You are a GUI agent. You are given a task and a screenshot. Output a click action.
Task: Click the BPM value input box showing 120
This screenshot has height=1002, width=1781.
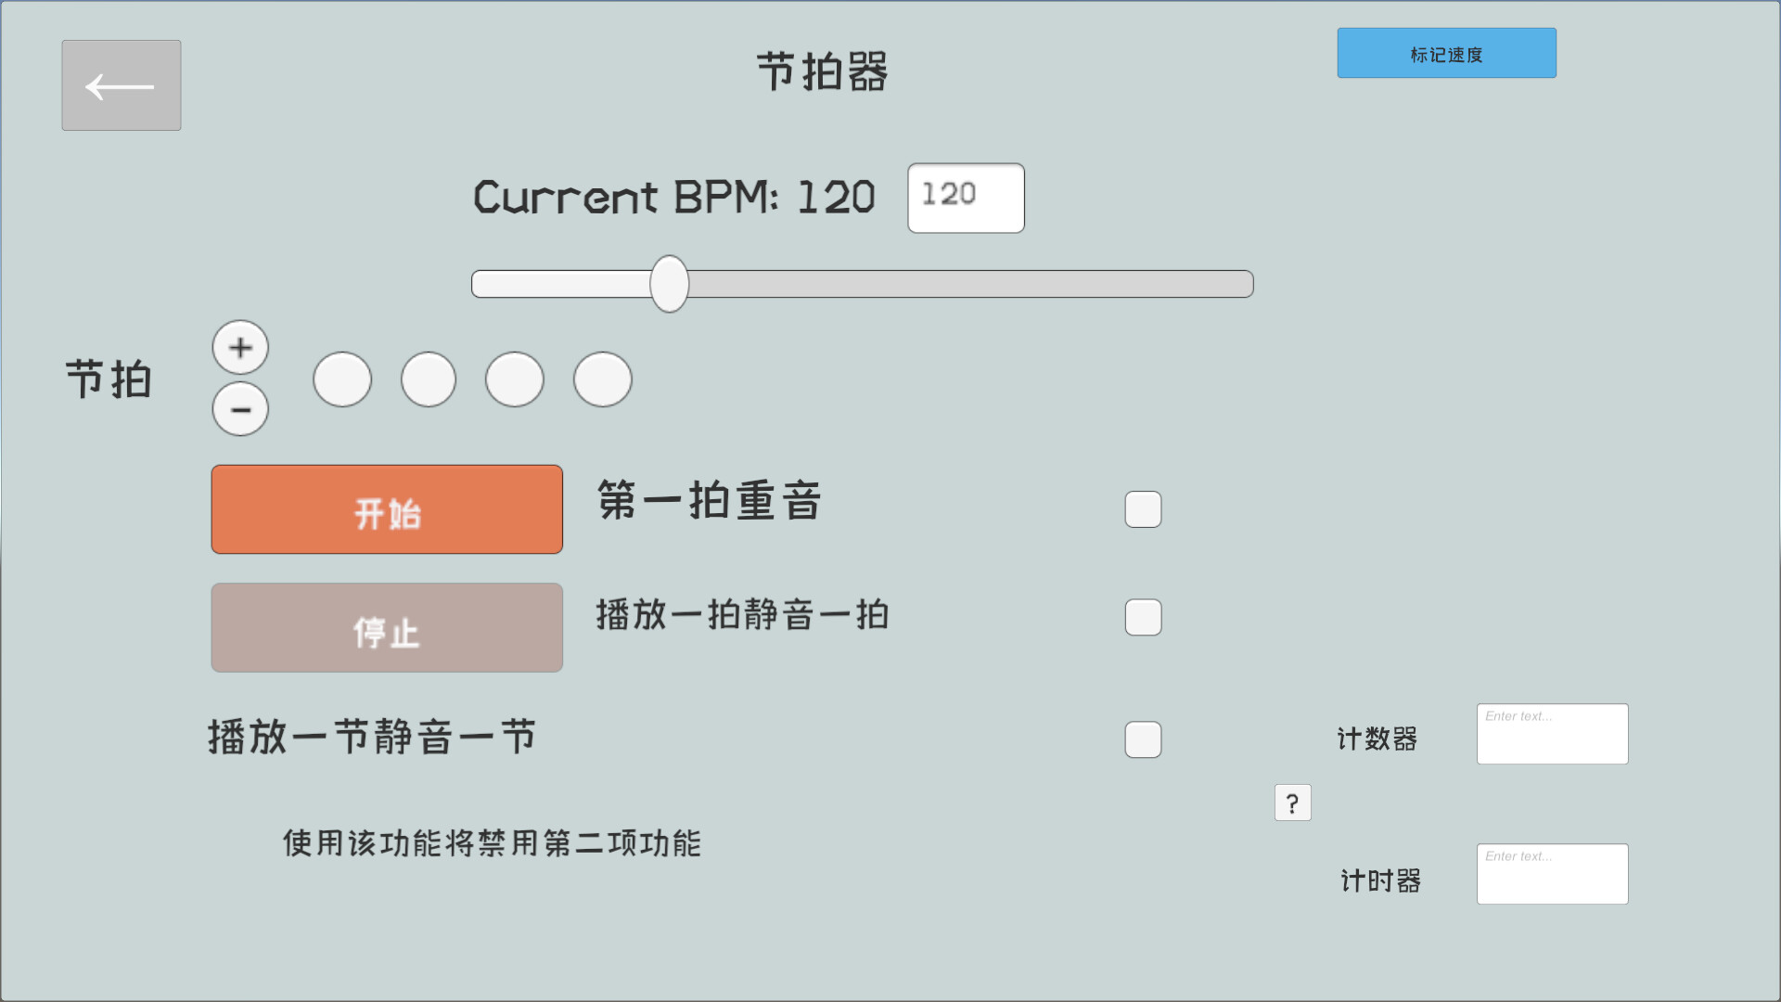[965, 198]
